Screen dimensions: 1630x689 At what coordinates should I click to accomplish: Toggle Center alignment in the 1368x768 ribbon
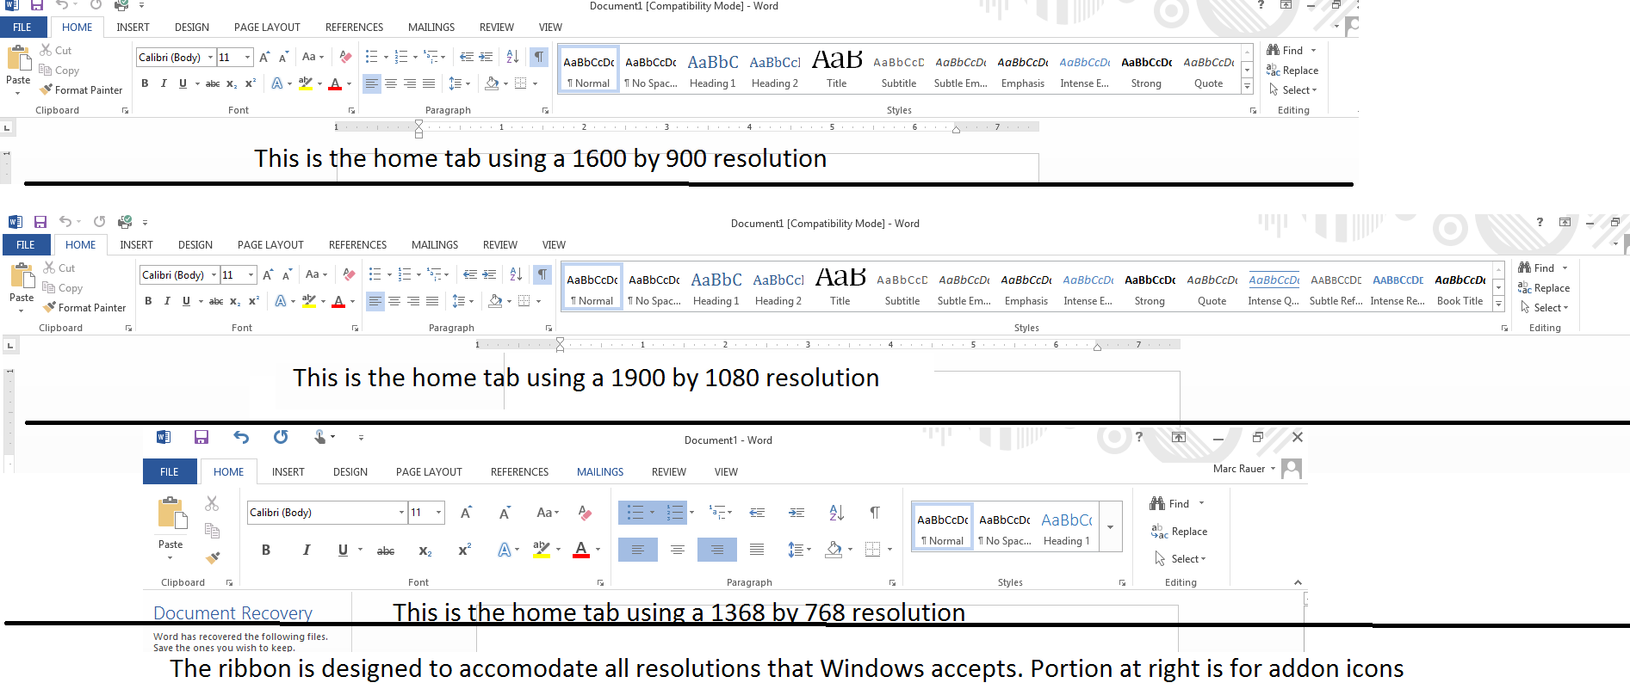pyautogui.click(x=678, y=550)
